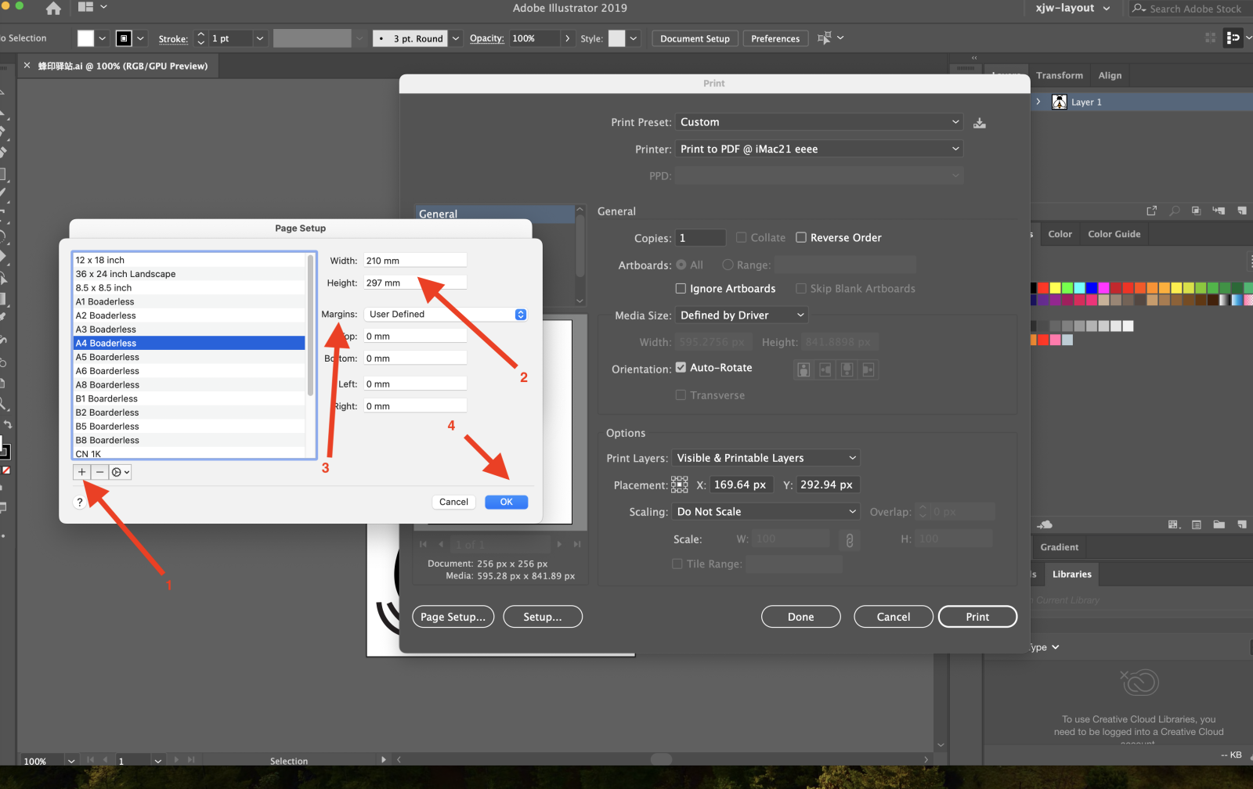Click Create New Layer icon in Layers panel

click(x=1242, y=211)
